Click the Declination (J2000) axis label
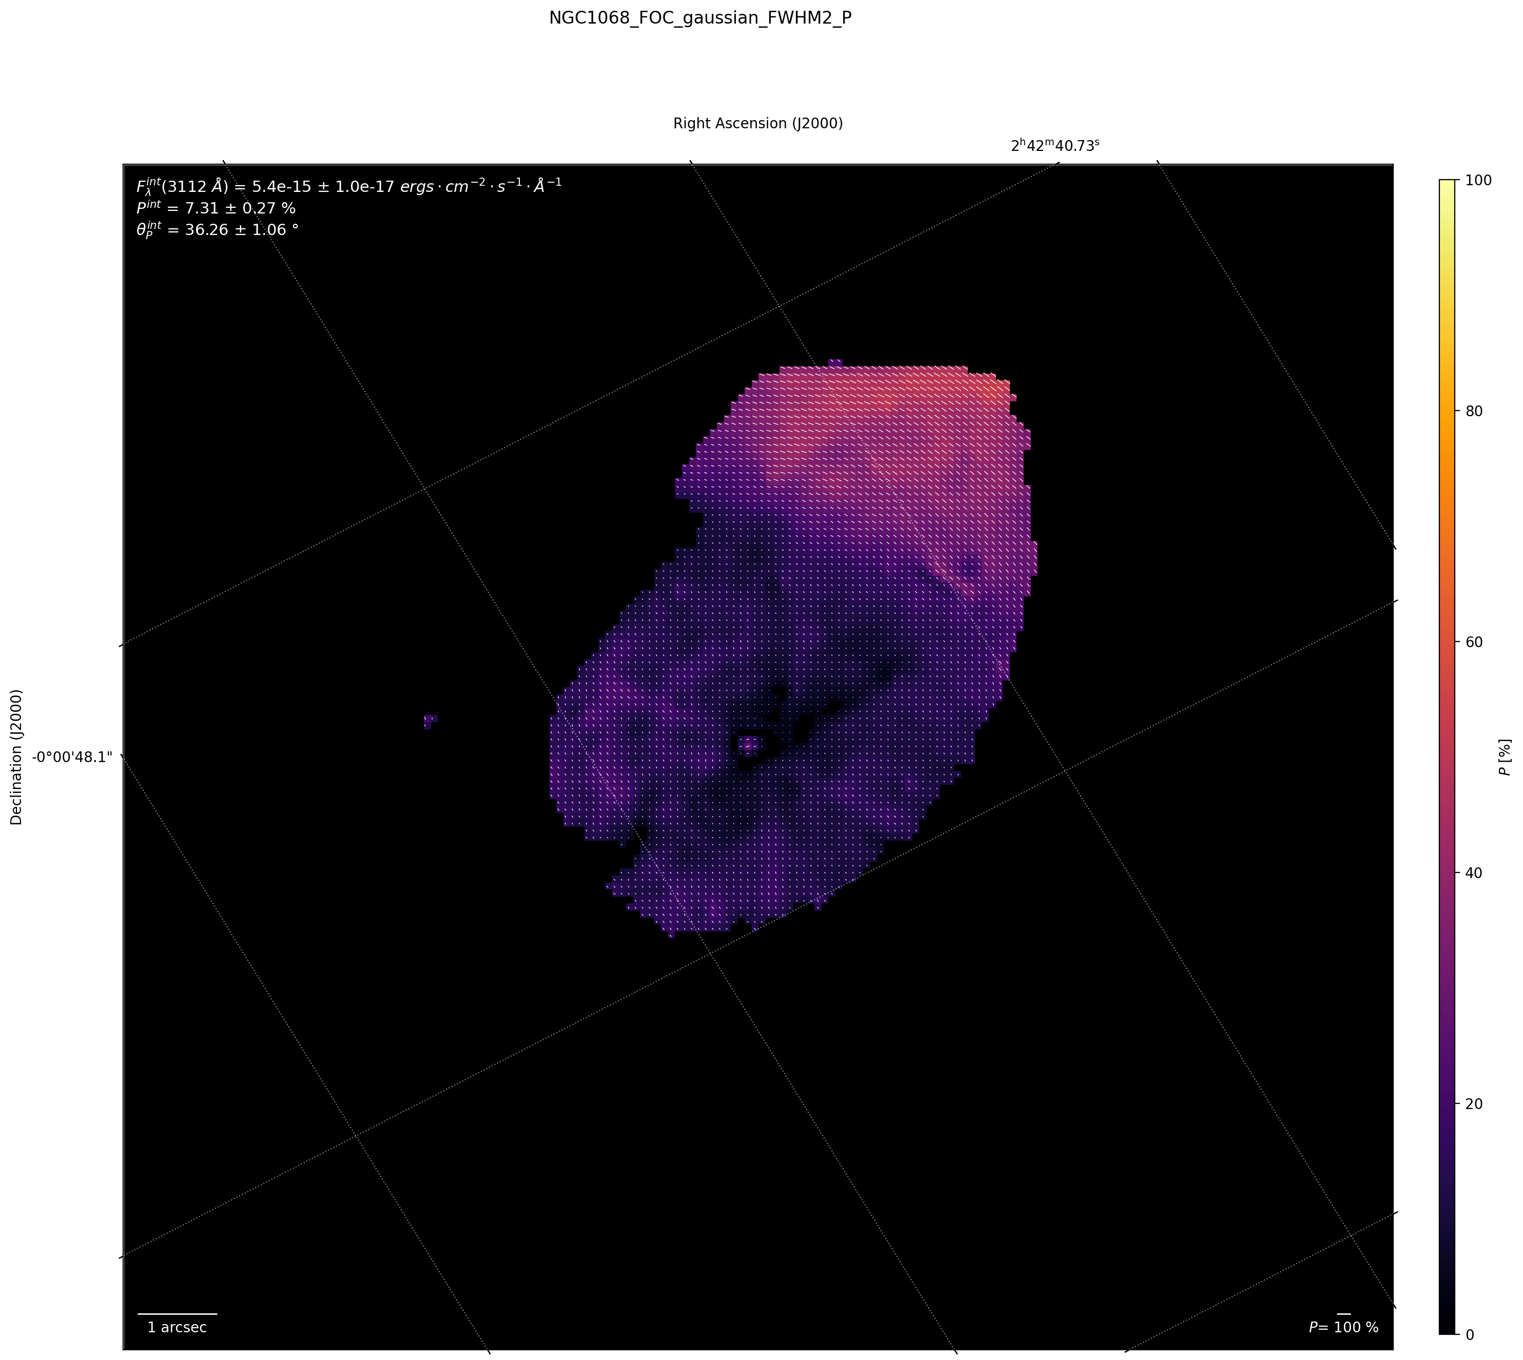The height and width of the screenshot is (1360, 1523). coord(16,756)
